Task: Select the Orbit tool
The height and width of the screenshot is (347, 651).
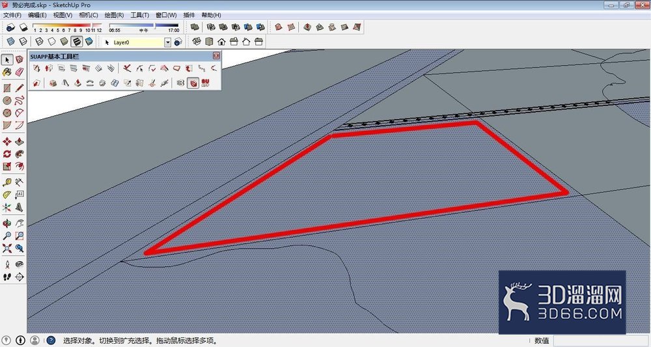Action: coord(7,223)
